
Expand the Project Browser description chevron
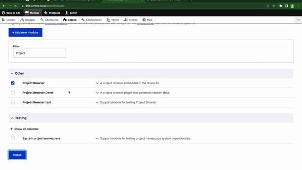tap(97, 83)
